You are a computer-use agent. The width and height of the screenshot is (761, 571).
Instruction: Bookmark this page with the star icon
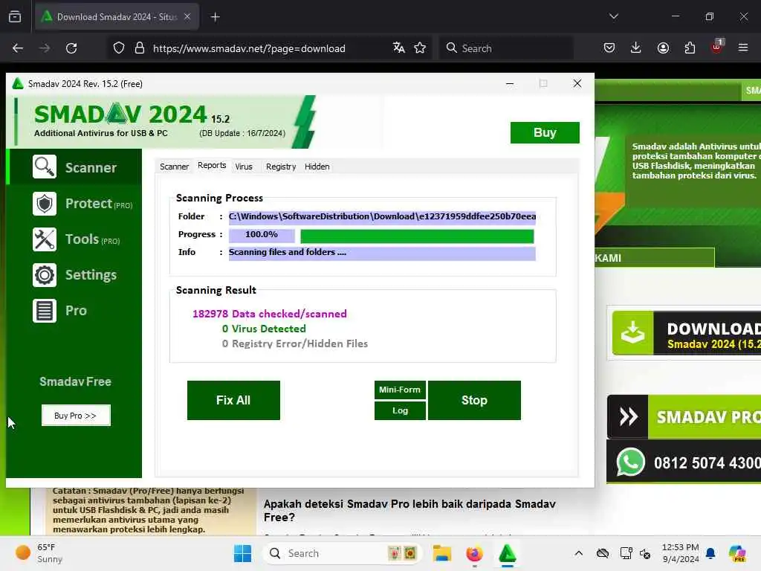(x=420, y=48)
